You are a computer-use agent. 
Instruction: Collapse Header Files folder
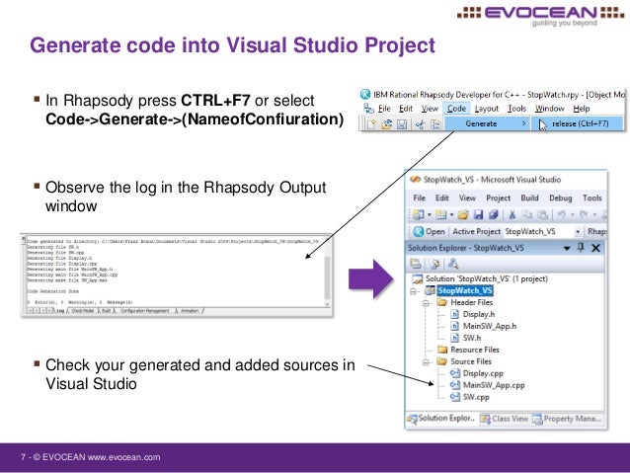pyautogui.click(x=426, y=303)
